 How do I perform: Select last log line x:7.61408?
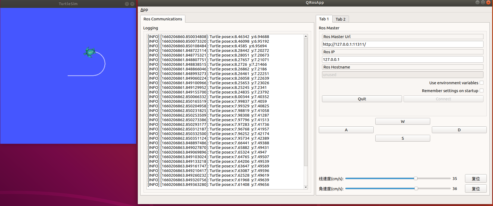[208, 185]
